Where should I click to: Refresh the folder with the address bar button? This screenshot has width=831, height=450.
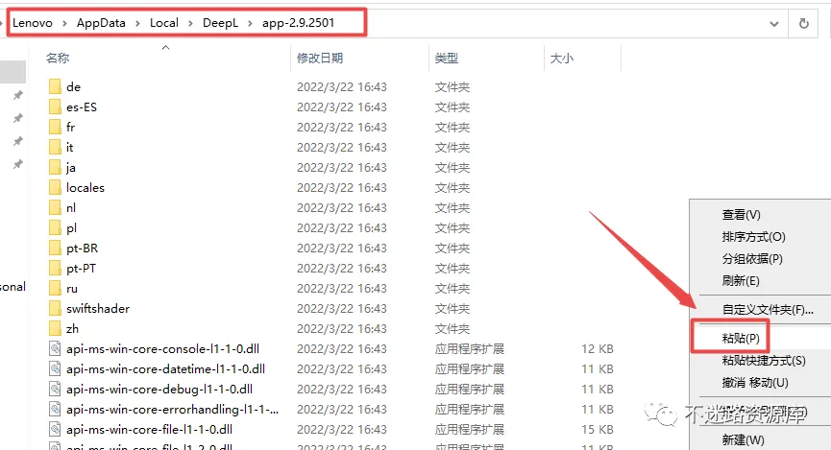tap(804, 23)
